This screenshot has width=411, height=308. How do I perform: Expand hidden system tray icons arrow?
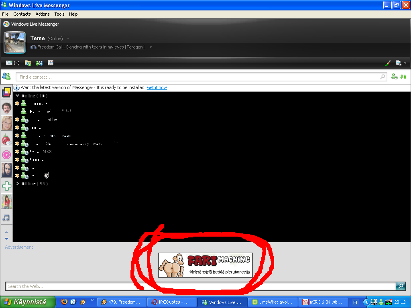366,302
